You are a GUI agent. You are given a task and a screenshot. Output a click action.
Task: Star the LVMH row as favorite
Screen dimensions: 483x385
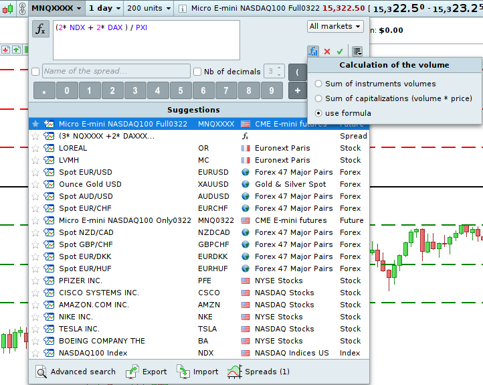tap(35, 160)
